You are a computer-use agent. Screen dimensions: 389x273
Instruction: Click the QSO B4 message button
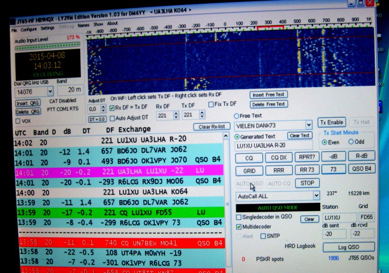(x=362, y=169)
